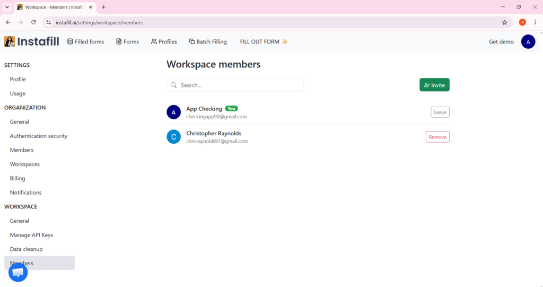Invite a new workspace member
543x287 pixels.
coord(434,85)
